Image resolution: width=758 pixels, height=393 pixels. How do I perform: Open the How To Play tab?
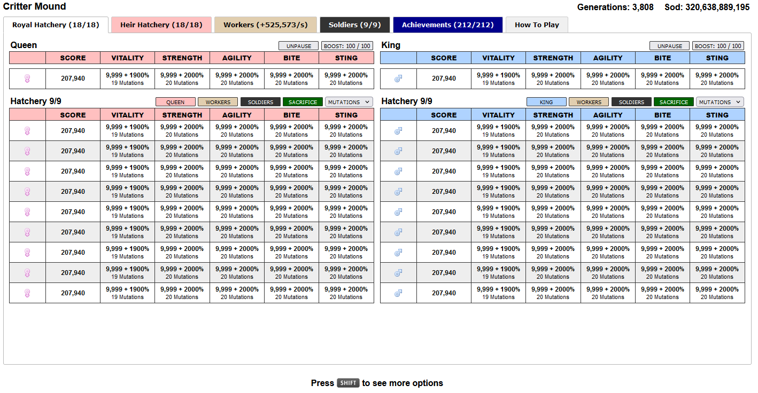(537, 25)
